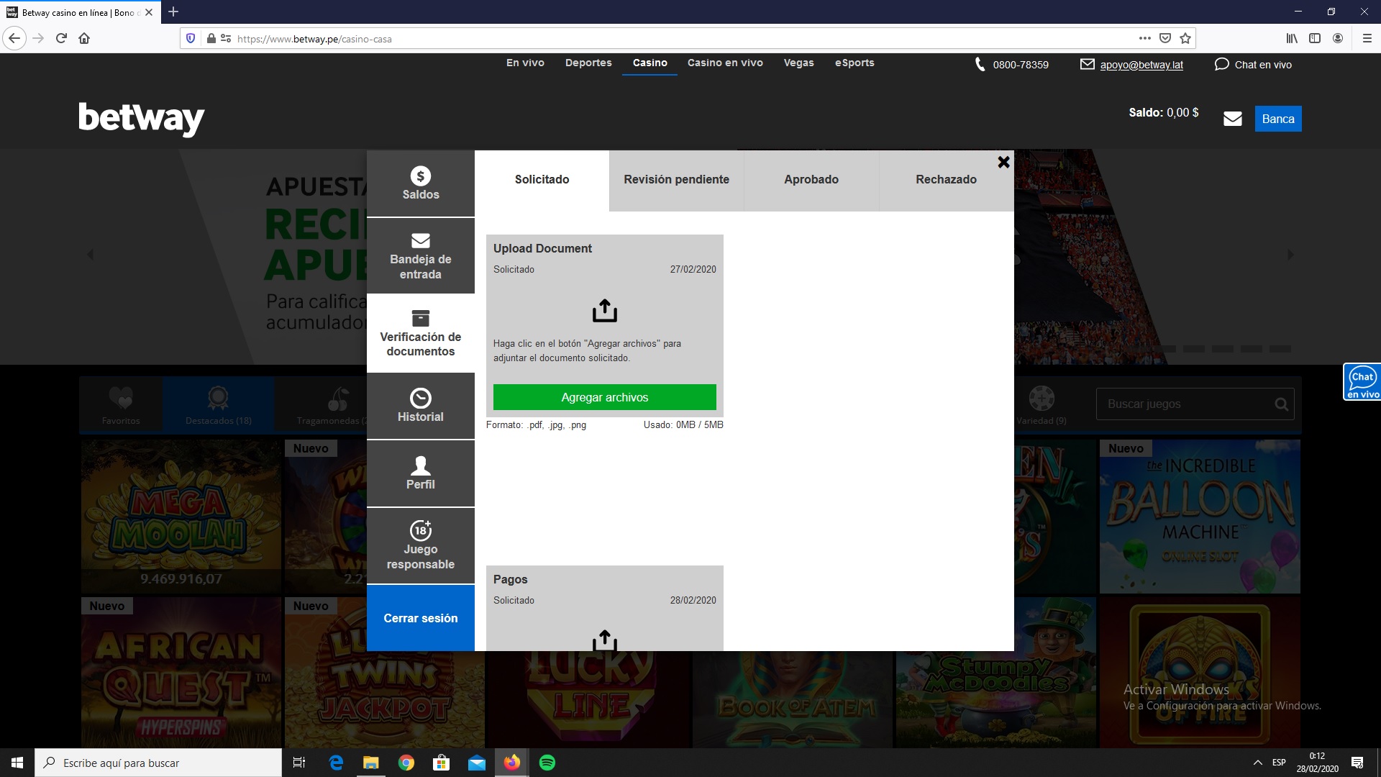The width and height of the screenshot is (1381, 777).
Task: Go back with the browser back arrow
Action: [14, 38]
